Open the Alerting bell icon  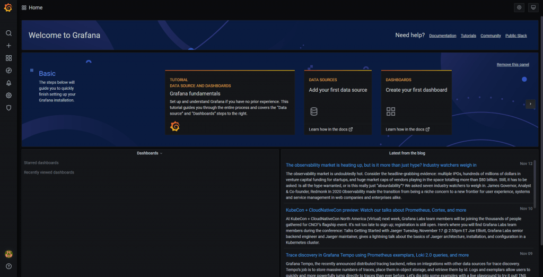(x=8, y=83)
